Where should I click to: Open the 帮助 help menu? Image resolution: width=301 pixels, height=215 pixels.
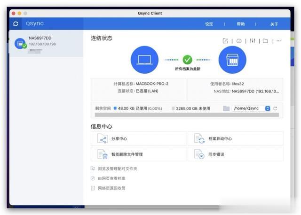[x=240, y=24]
